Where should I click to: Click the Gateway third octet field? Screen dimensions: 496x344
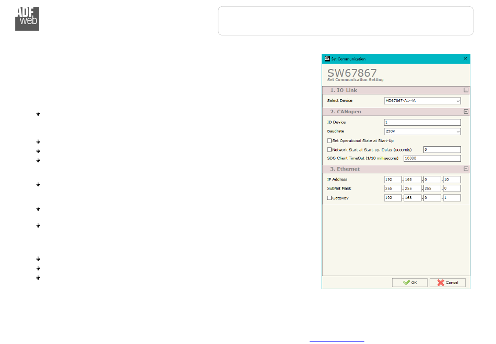pyautogui.click(x=432, y=198)
